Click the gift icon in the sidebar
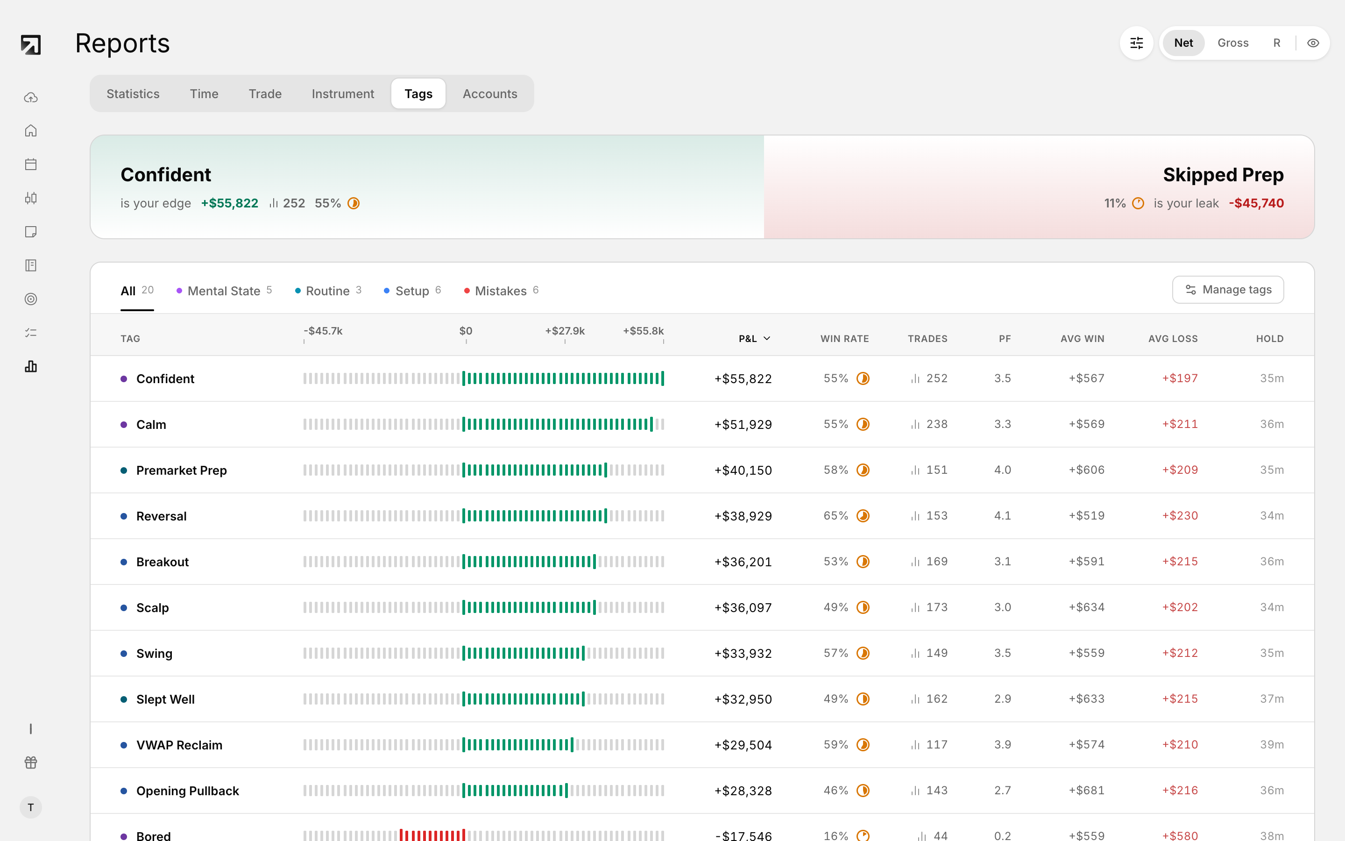 coord(30,762)
